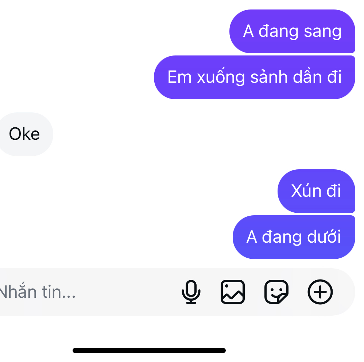Viewport: 364px width, 362px height.
Task: Tap the gray "Oke" reply bubble
Action: (x=24, y=134)
